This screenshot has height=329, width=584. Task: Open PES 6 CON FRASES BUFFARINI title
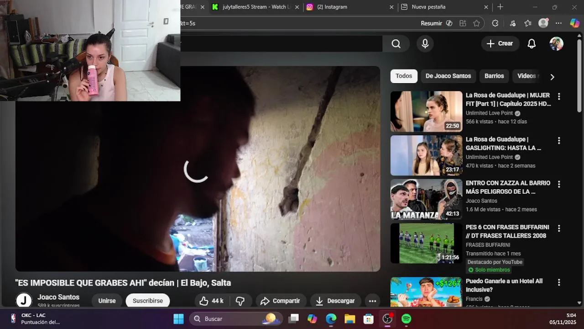[x=507, y=231]
